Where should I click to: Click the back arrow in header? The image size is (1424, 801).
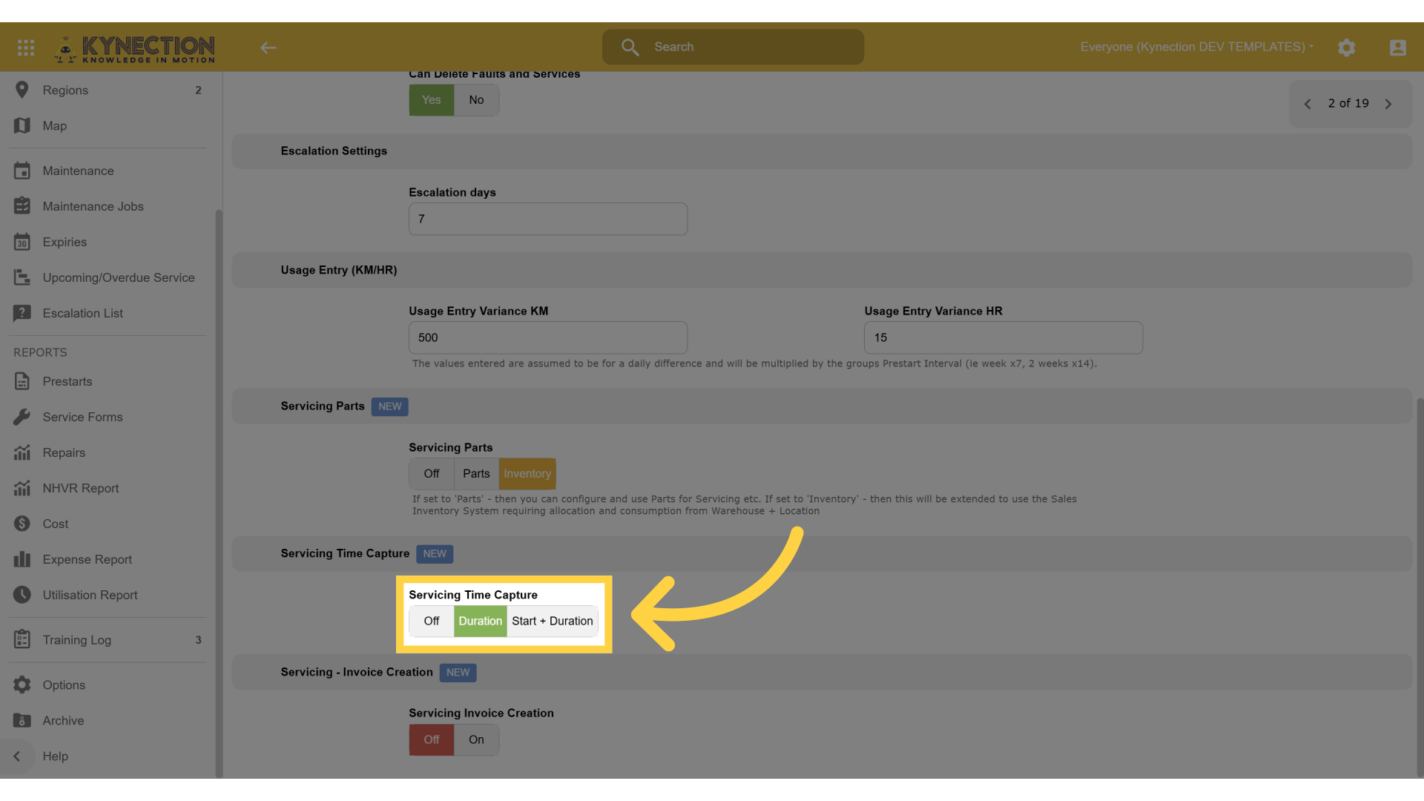pyautogui.click(x=268, y=47)
